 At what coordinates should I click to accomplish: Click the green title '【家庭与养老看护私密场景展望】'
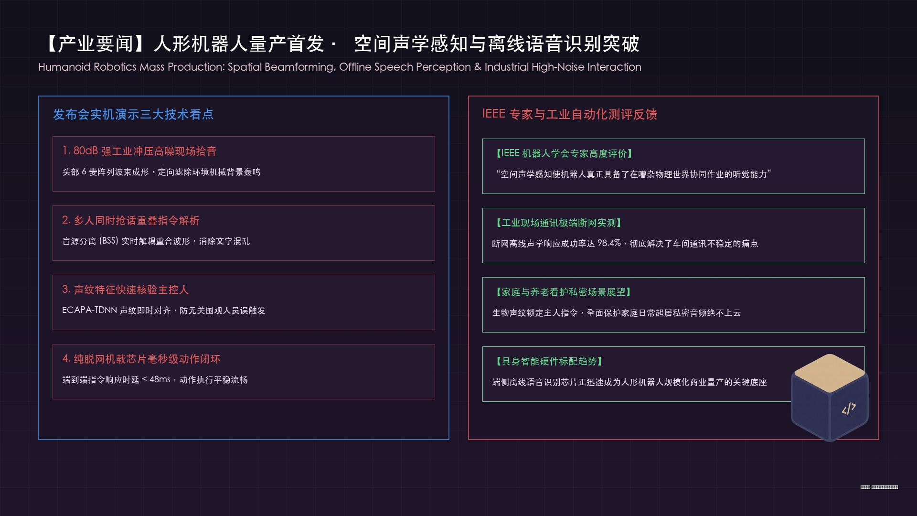[563, 292]
